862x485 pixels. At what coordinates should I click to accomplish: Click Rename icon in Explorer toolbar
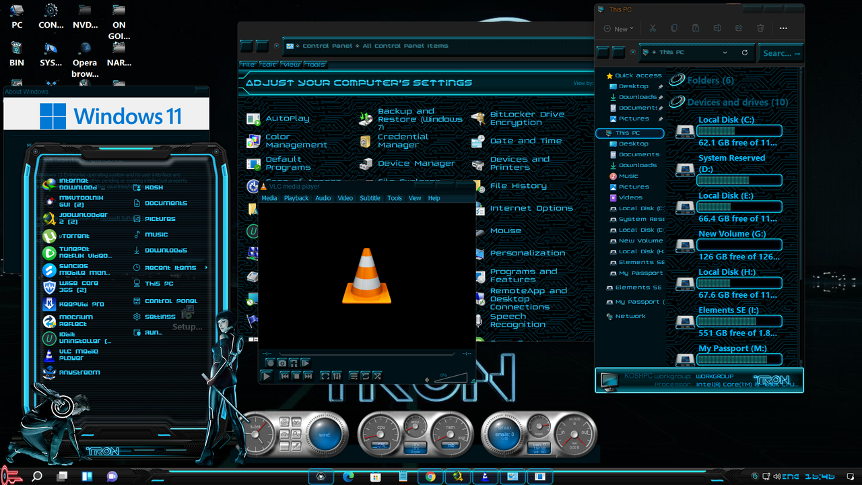point(717,28)
